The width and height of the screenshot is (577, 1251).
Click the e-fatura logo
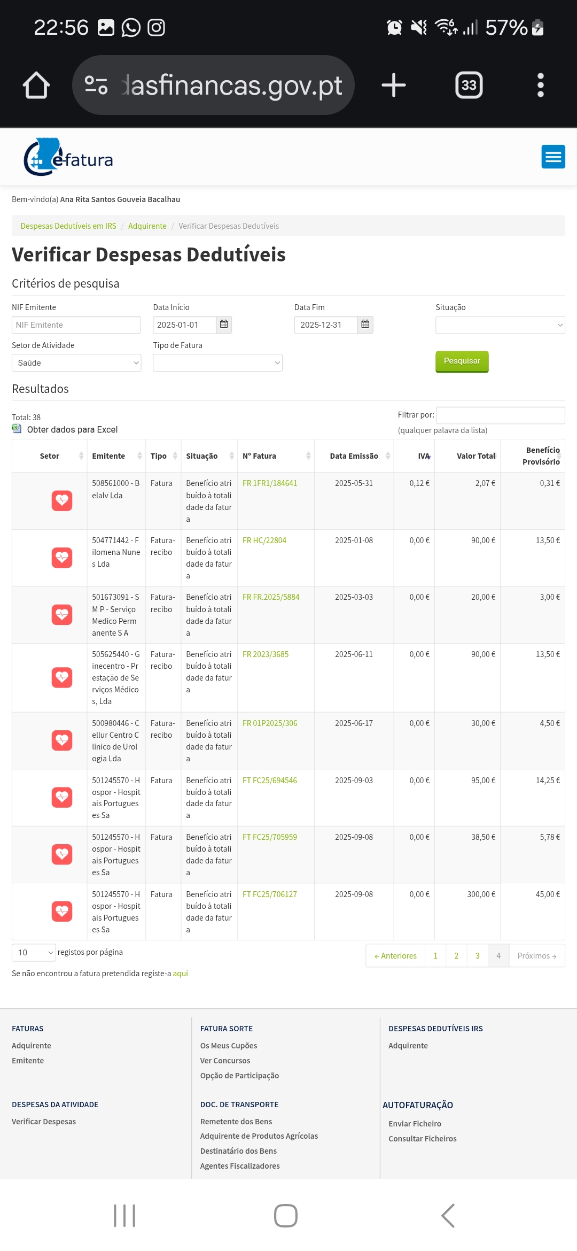pos(68,157)
